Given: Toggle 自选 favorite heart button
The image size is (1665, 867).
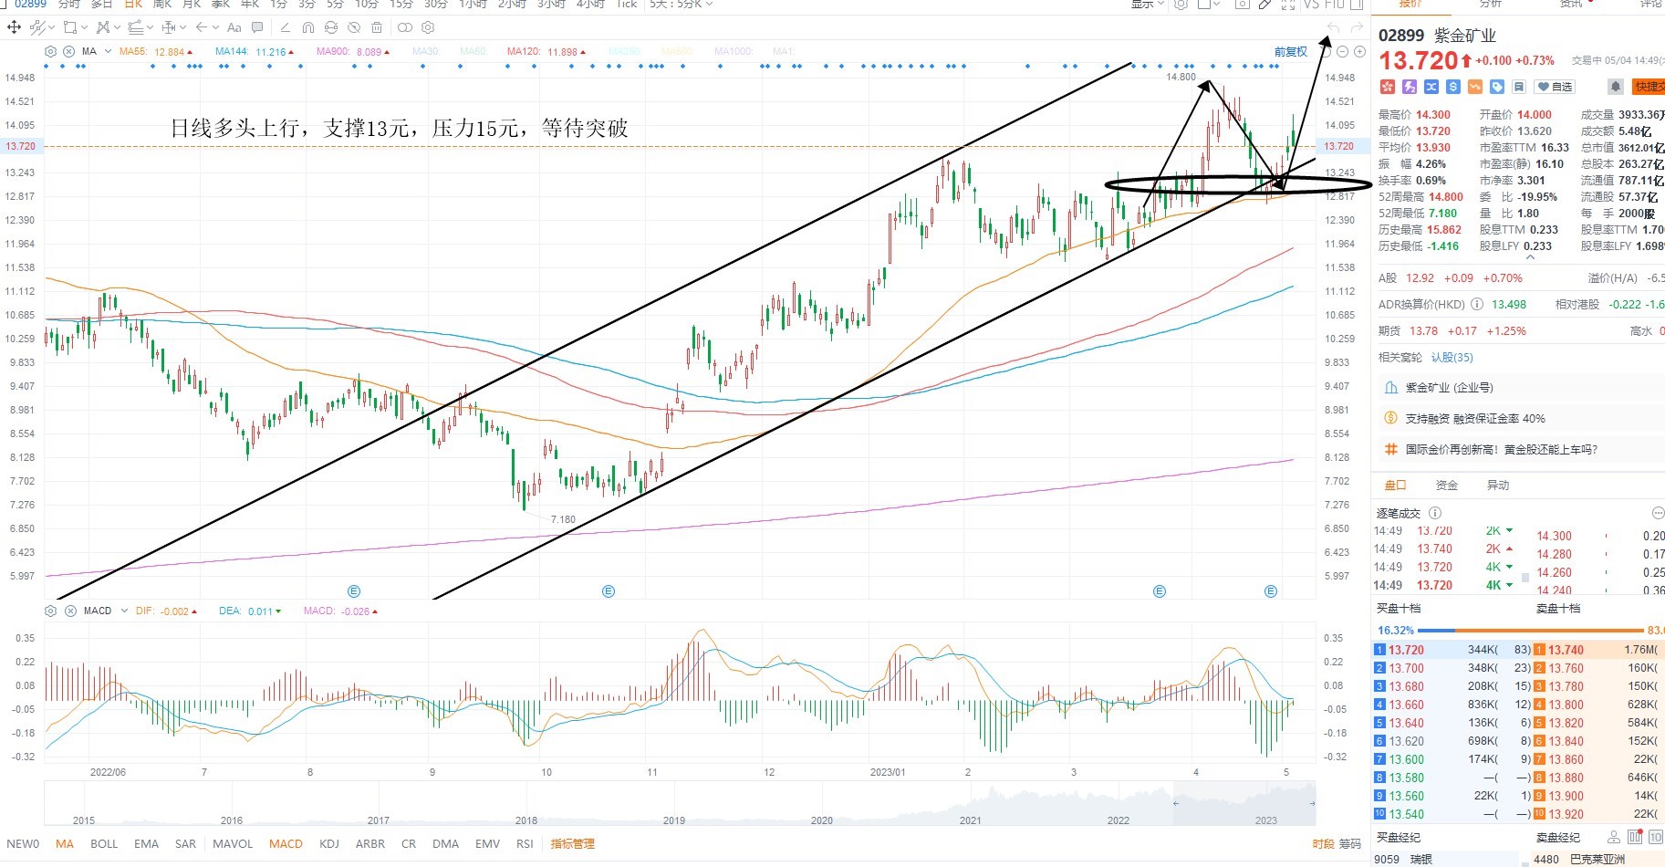Looking at the screenshot, I should coord(1555,87).
